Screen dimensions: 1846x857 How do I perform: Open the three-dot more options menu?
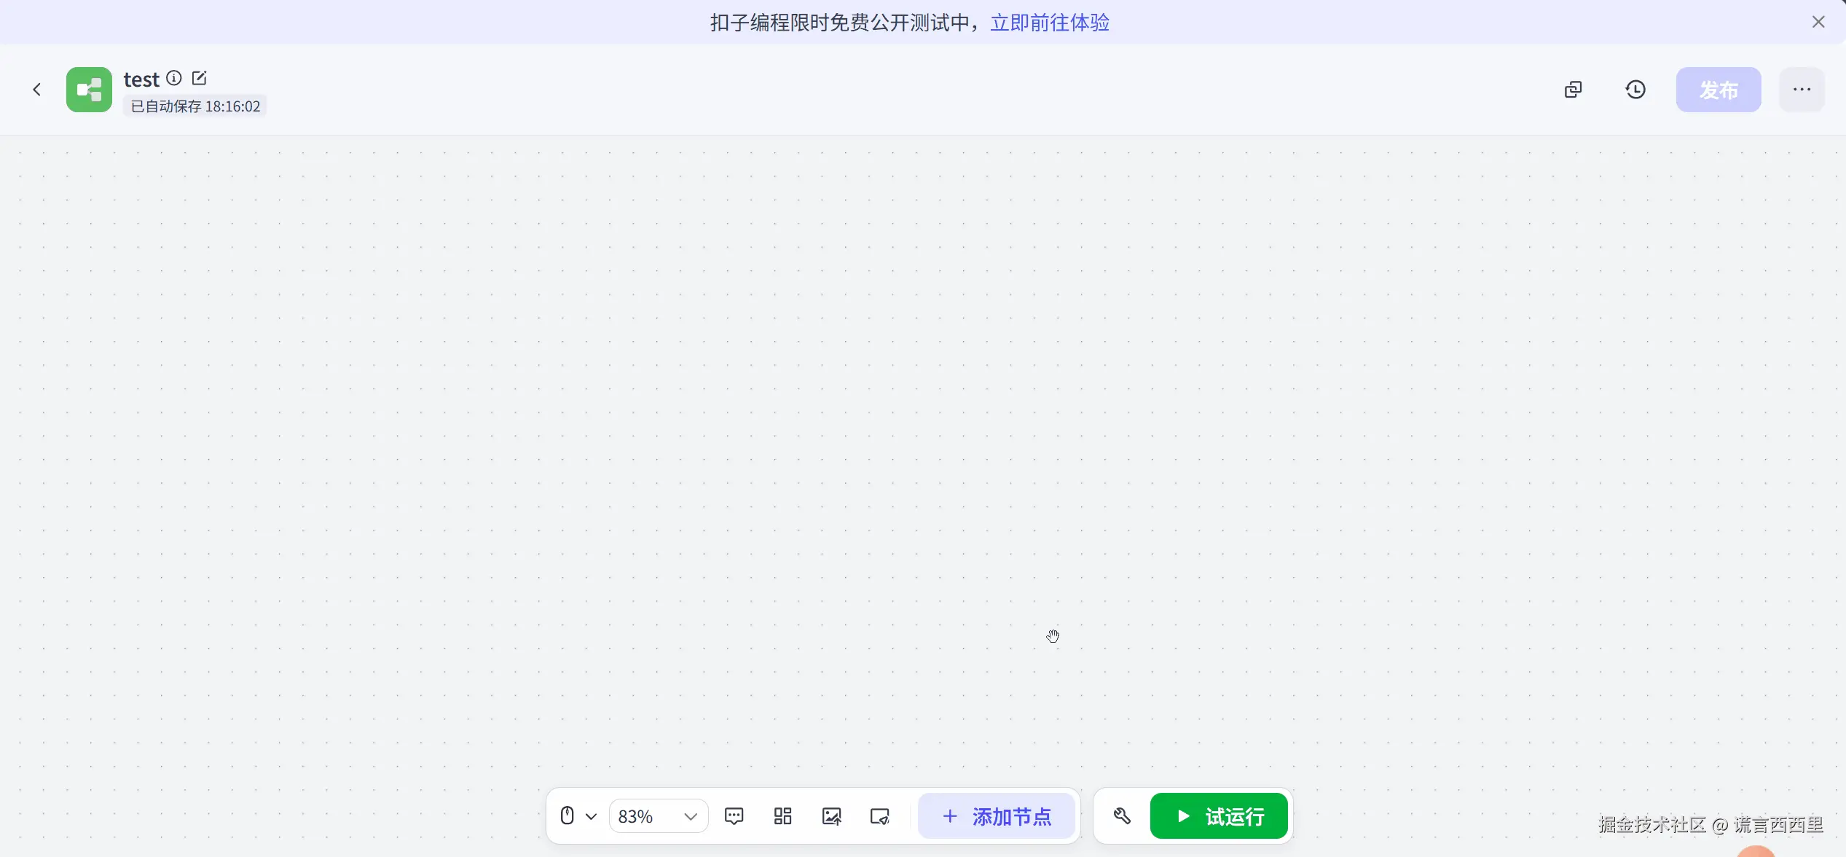click(x=1802, y=90)
